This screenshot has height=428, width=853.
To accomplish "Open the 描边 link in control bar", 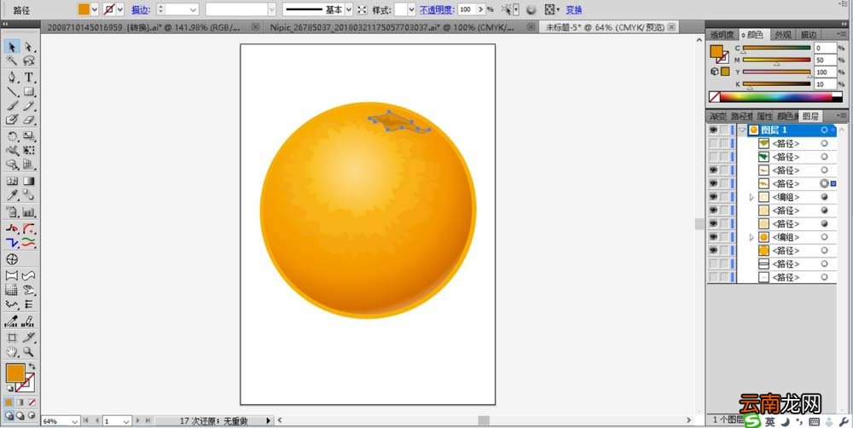I will pos(141,9).
